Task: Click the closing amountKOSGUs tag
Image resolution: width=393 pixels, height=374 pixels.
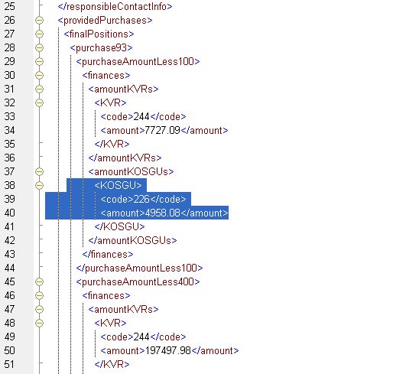Action: [x=132, y=241]
